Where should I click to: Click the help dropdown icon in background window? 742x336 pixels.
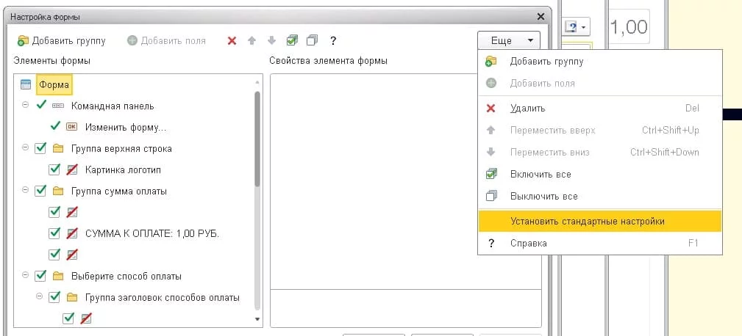tap(577, 27)
